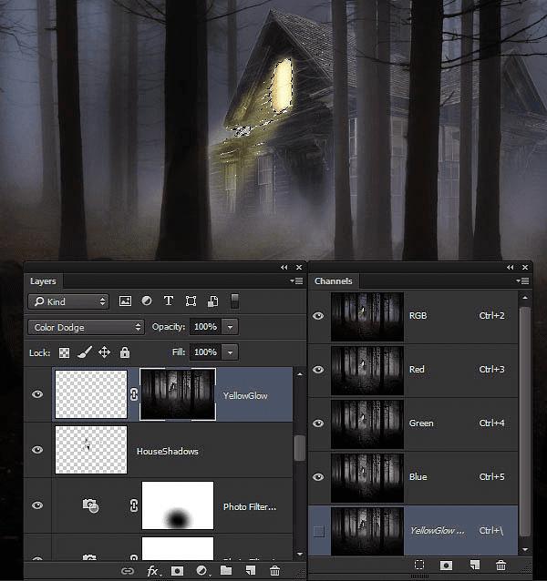Load channel as selection icon
Screen dimensions: 547x581
point(419,565)
